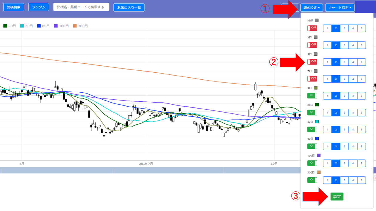The image size is (376, 211).
Task: Open the お気に入り一覧 list
Action: [x=129, y=7]
